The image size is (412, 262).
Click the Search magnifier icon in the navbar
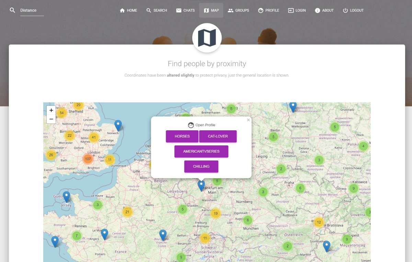(148, 10)
